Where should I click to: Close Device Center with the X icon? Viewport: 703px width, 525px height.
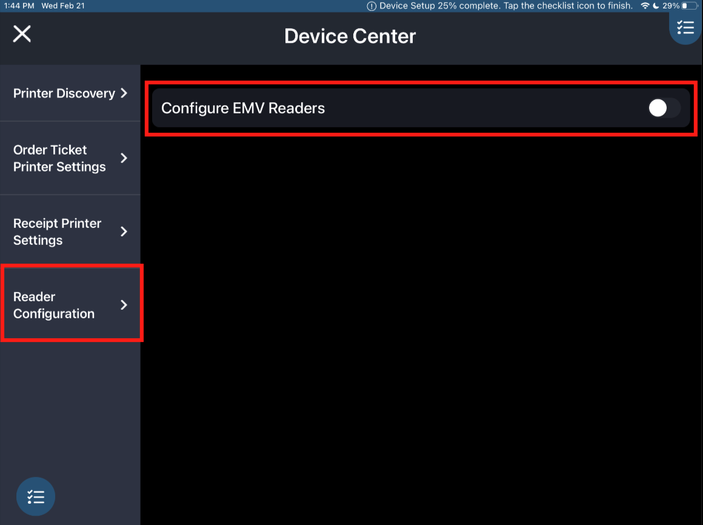[x=22, y=34]
